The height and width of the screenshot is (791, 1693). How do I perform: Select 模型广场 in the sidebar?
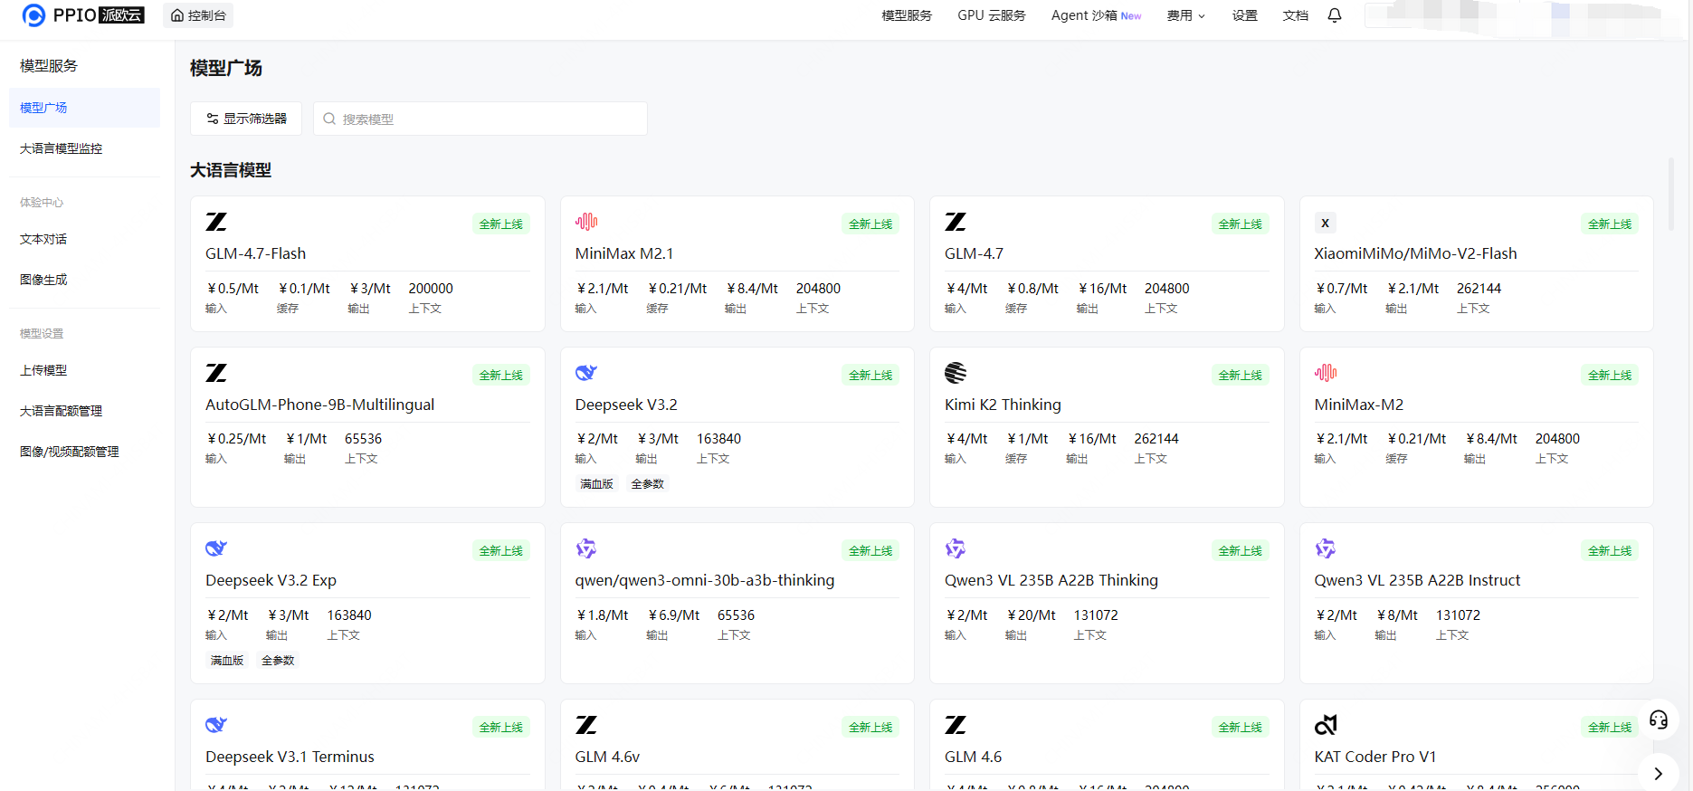[x=84, y=108]
